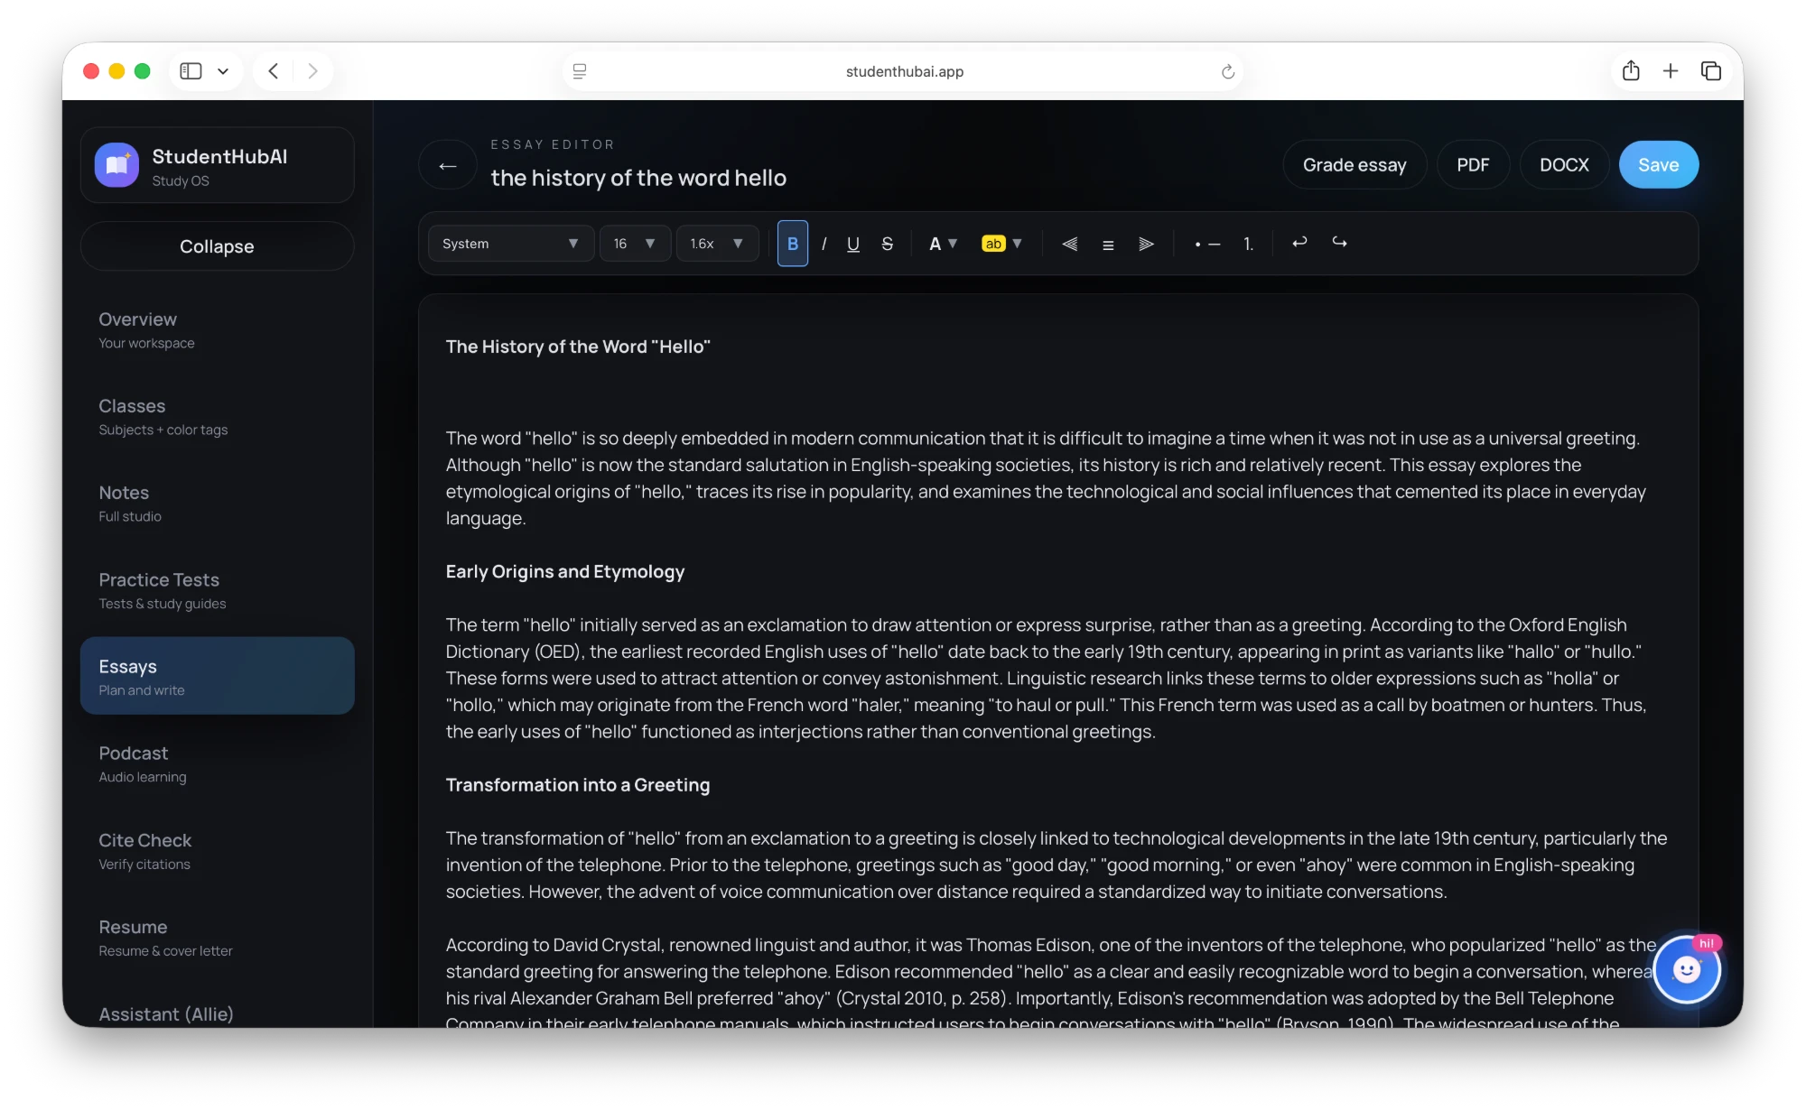1806x1110 pixels.
Task: Go back in Safari browser history
Action: [x=274, y=71]
